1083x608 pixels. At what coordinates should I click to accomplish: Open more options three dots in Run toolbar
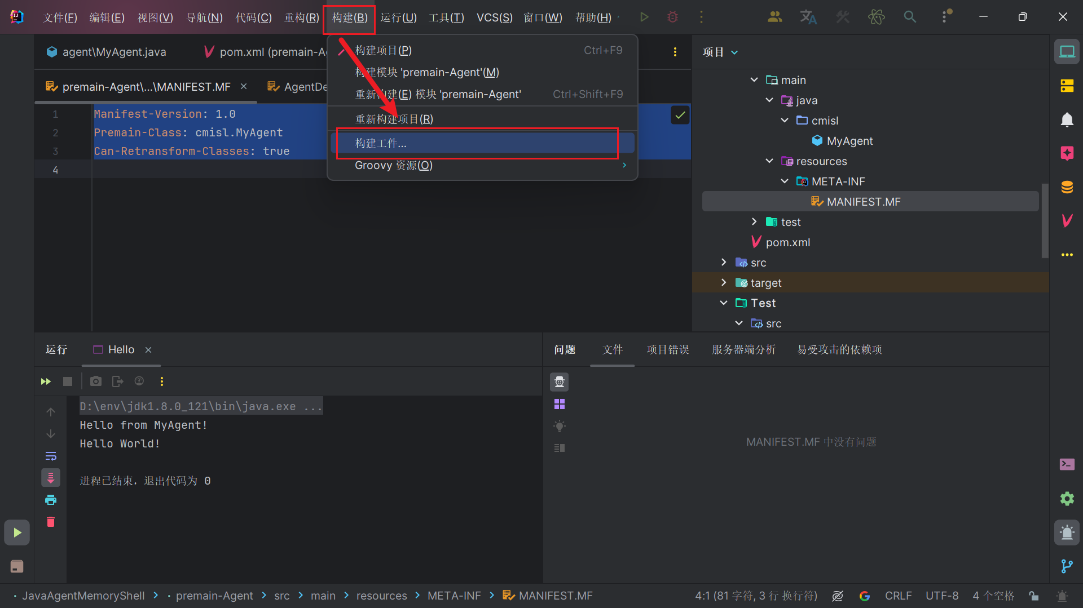tap(162, 381)
